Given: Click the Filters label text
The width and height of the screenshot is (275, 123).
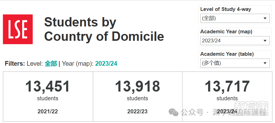Looking at the screenshot, I should [x=15, y=64].
